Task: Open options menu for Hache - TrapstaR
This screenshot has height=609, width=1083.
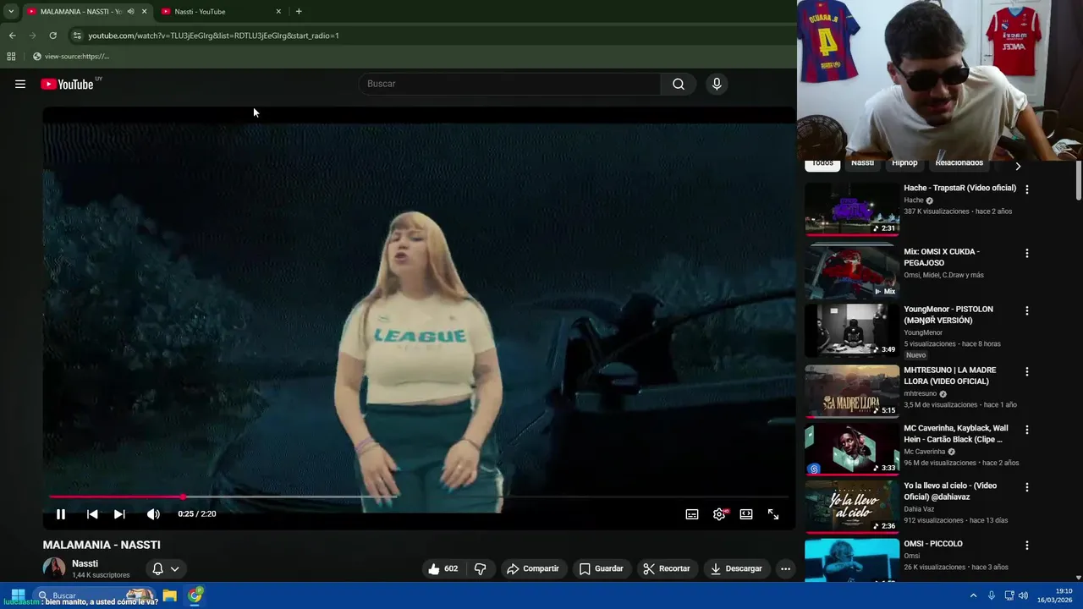Action: click(1027, 189)
